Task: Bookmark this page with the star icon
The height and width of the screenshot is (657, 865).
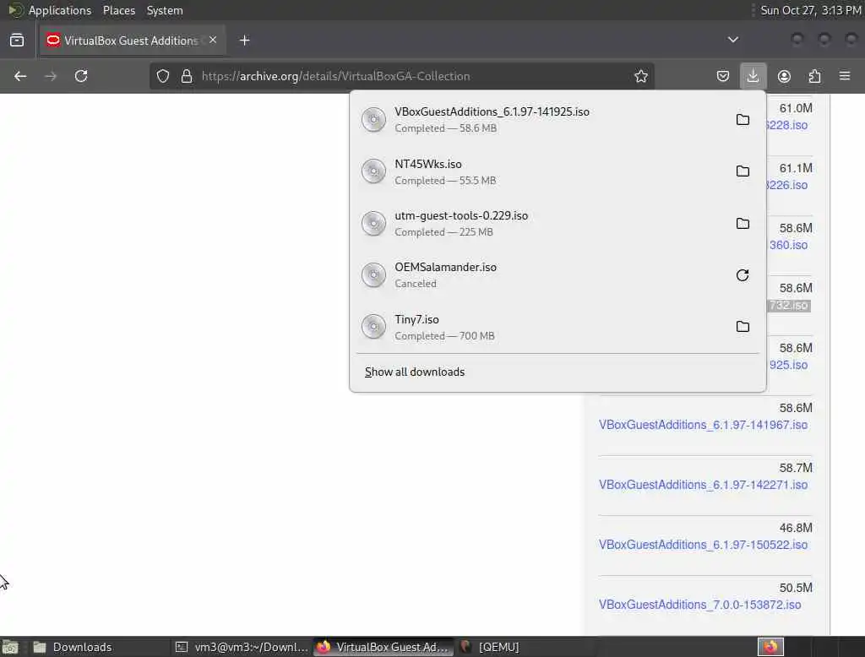Action: (640, 76)
